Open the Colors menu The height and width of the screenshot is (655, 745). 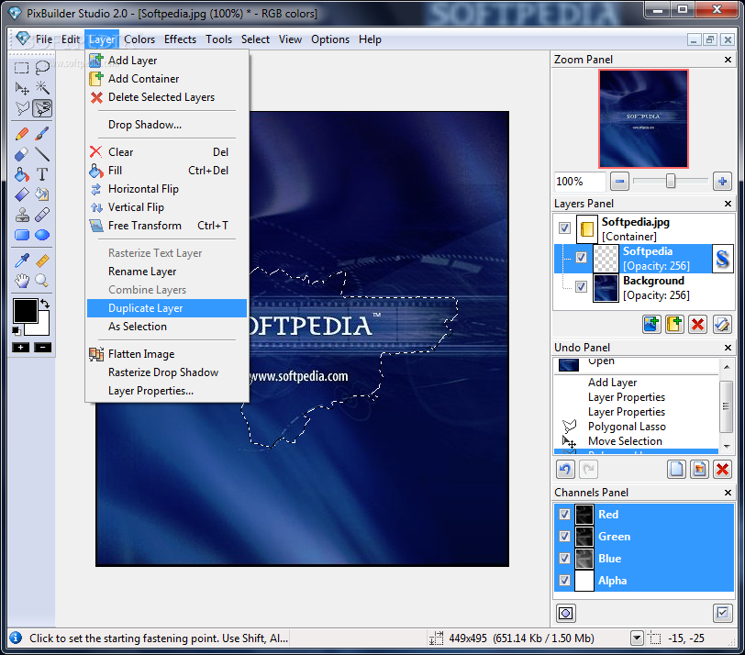139,39
